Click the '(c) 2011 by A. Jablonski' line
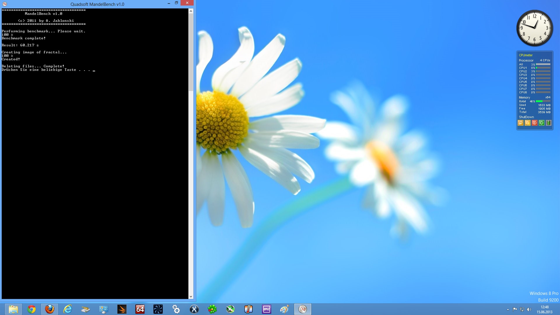The width and height of the screenshot is (560, 315). pyautogui.click(x=46, y=21)
